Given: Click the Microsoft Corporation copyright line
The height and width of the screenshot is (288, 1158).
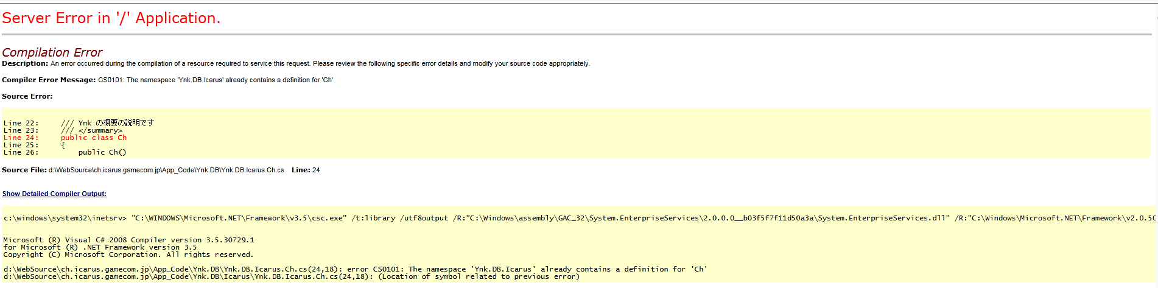Looking at the screenshot, I should (128, 255).
